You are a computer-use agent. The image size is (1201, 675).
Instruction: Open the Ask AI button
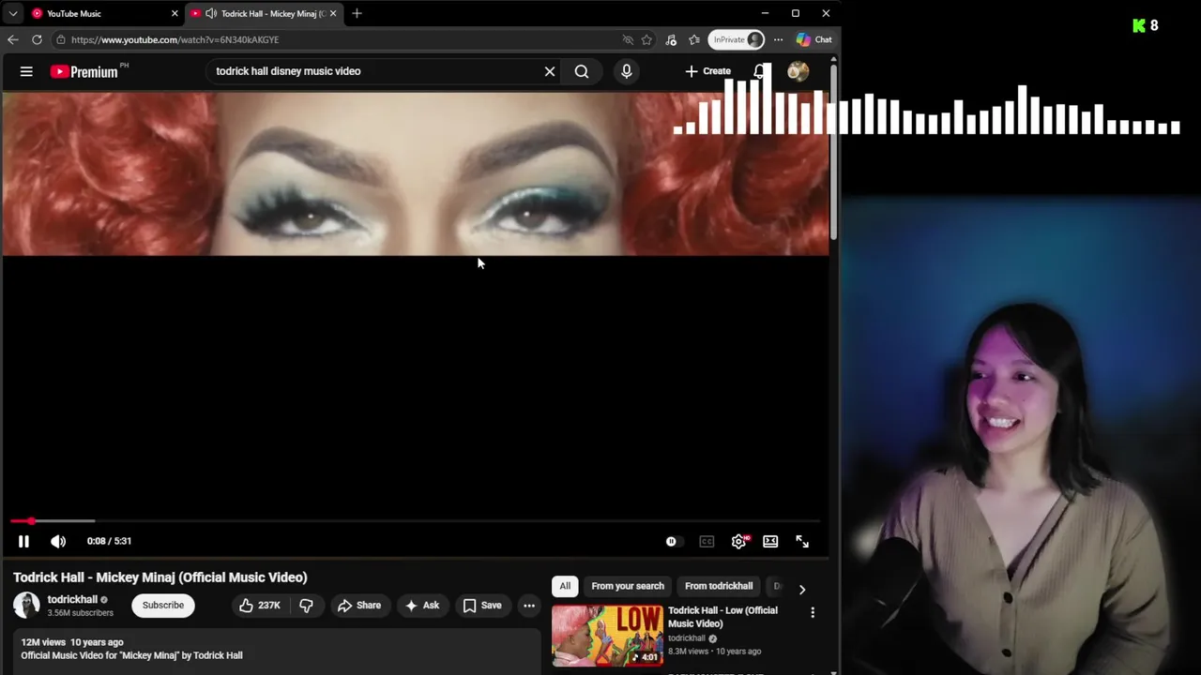coord(422,605)
